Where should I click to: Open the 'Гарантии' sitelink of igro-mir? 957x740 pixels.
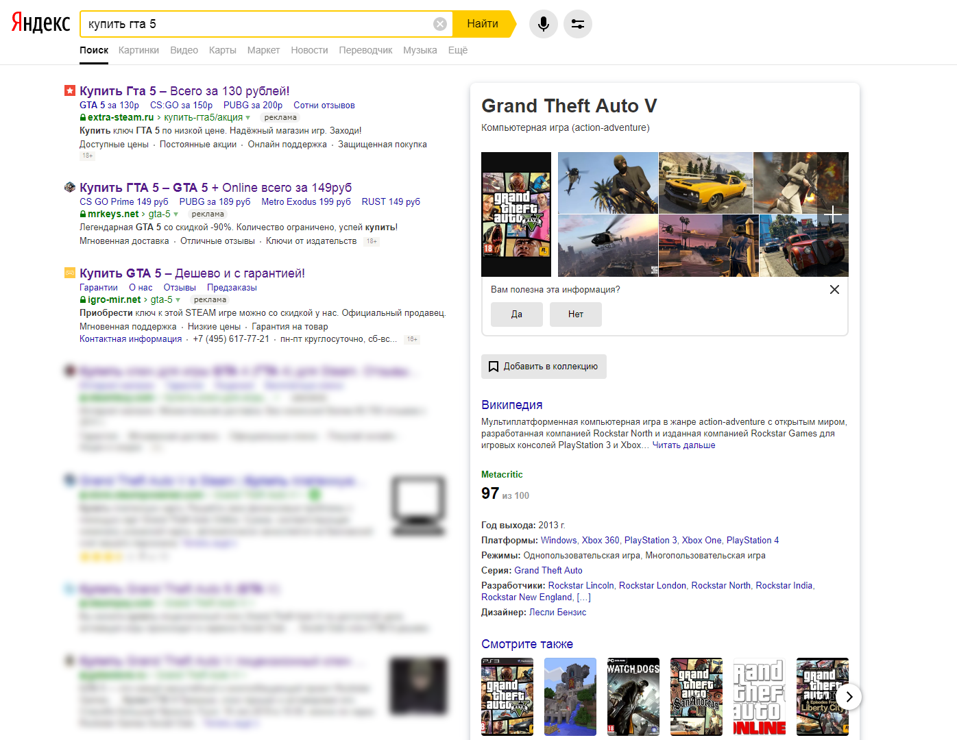(x=99, y=288)
